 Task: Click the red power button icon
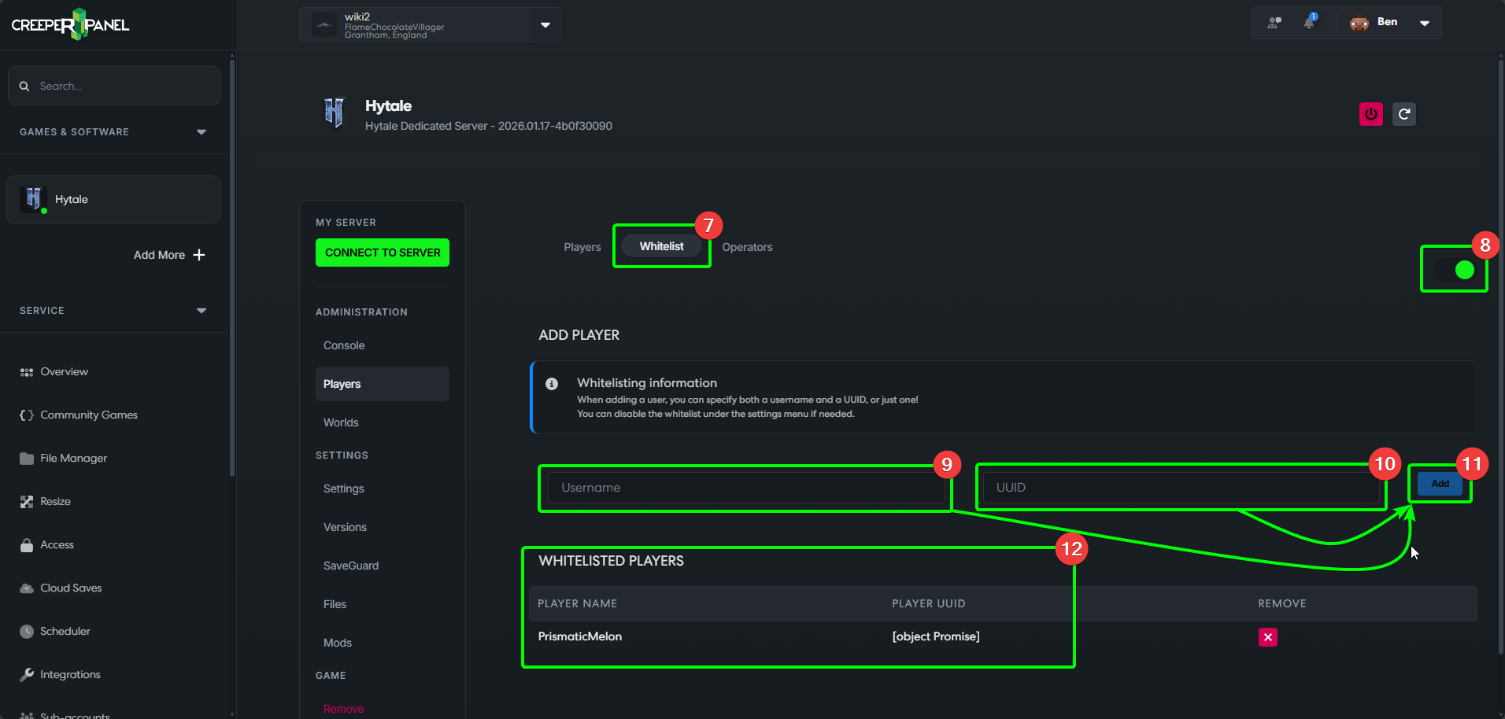[1370, 114]
